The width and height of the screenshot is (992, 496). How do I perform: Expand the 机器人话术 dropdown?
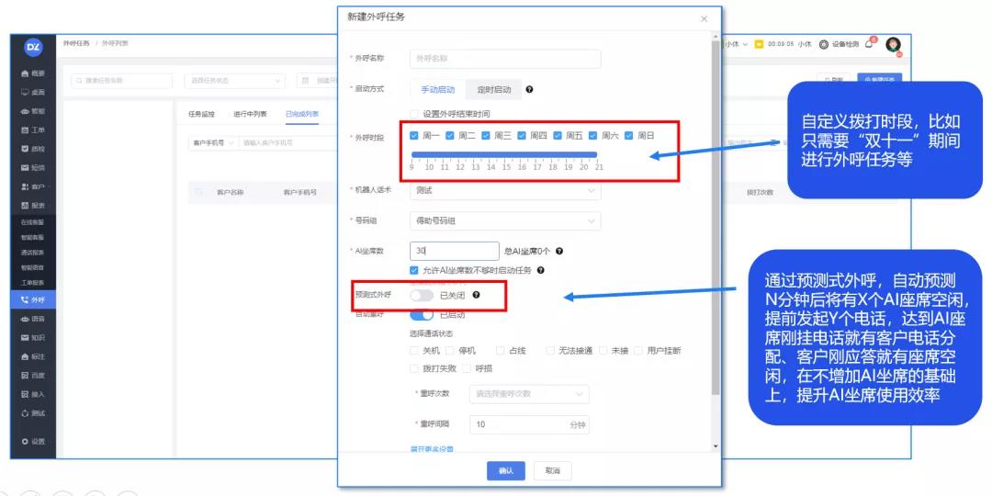tap(504, 190)
